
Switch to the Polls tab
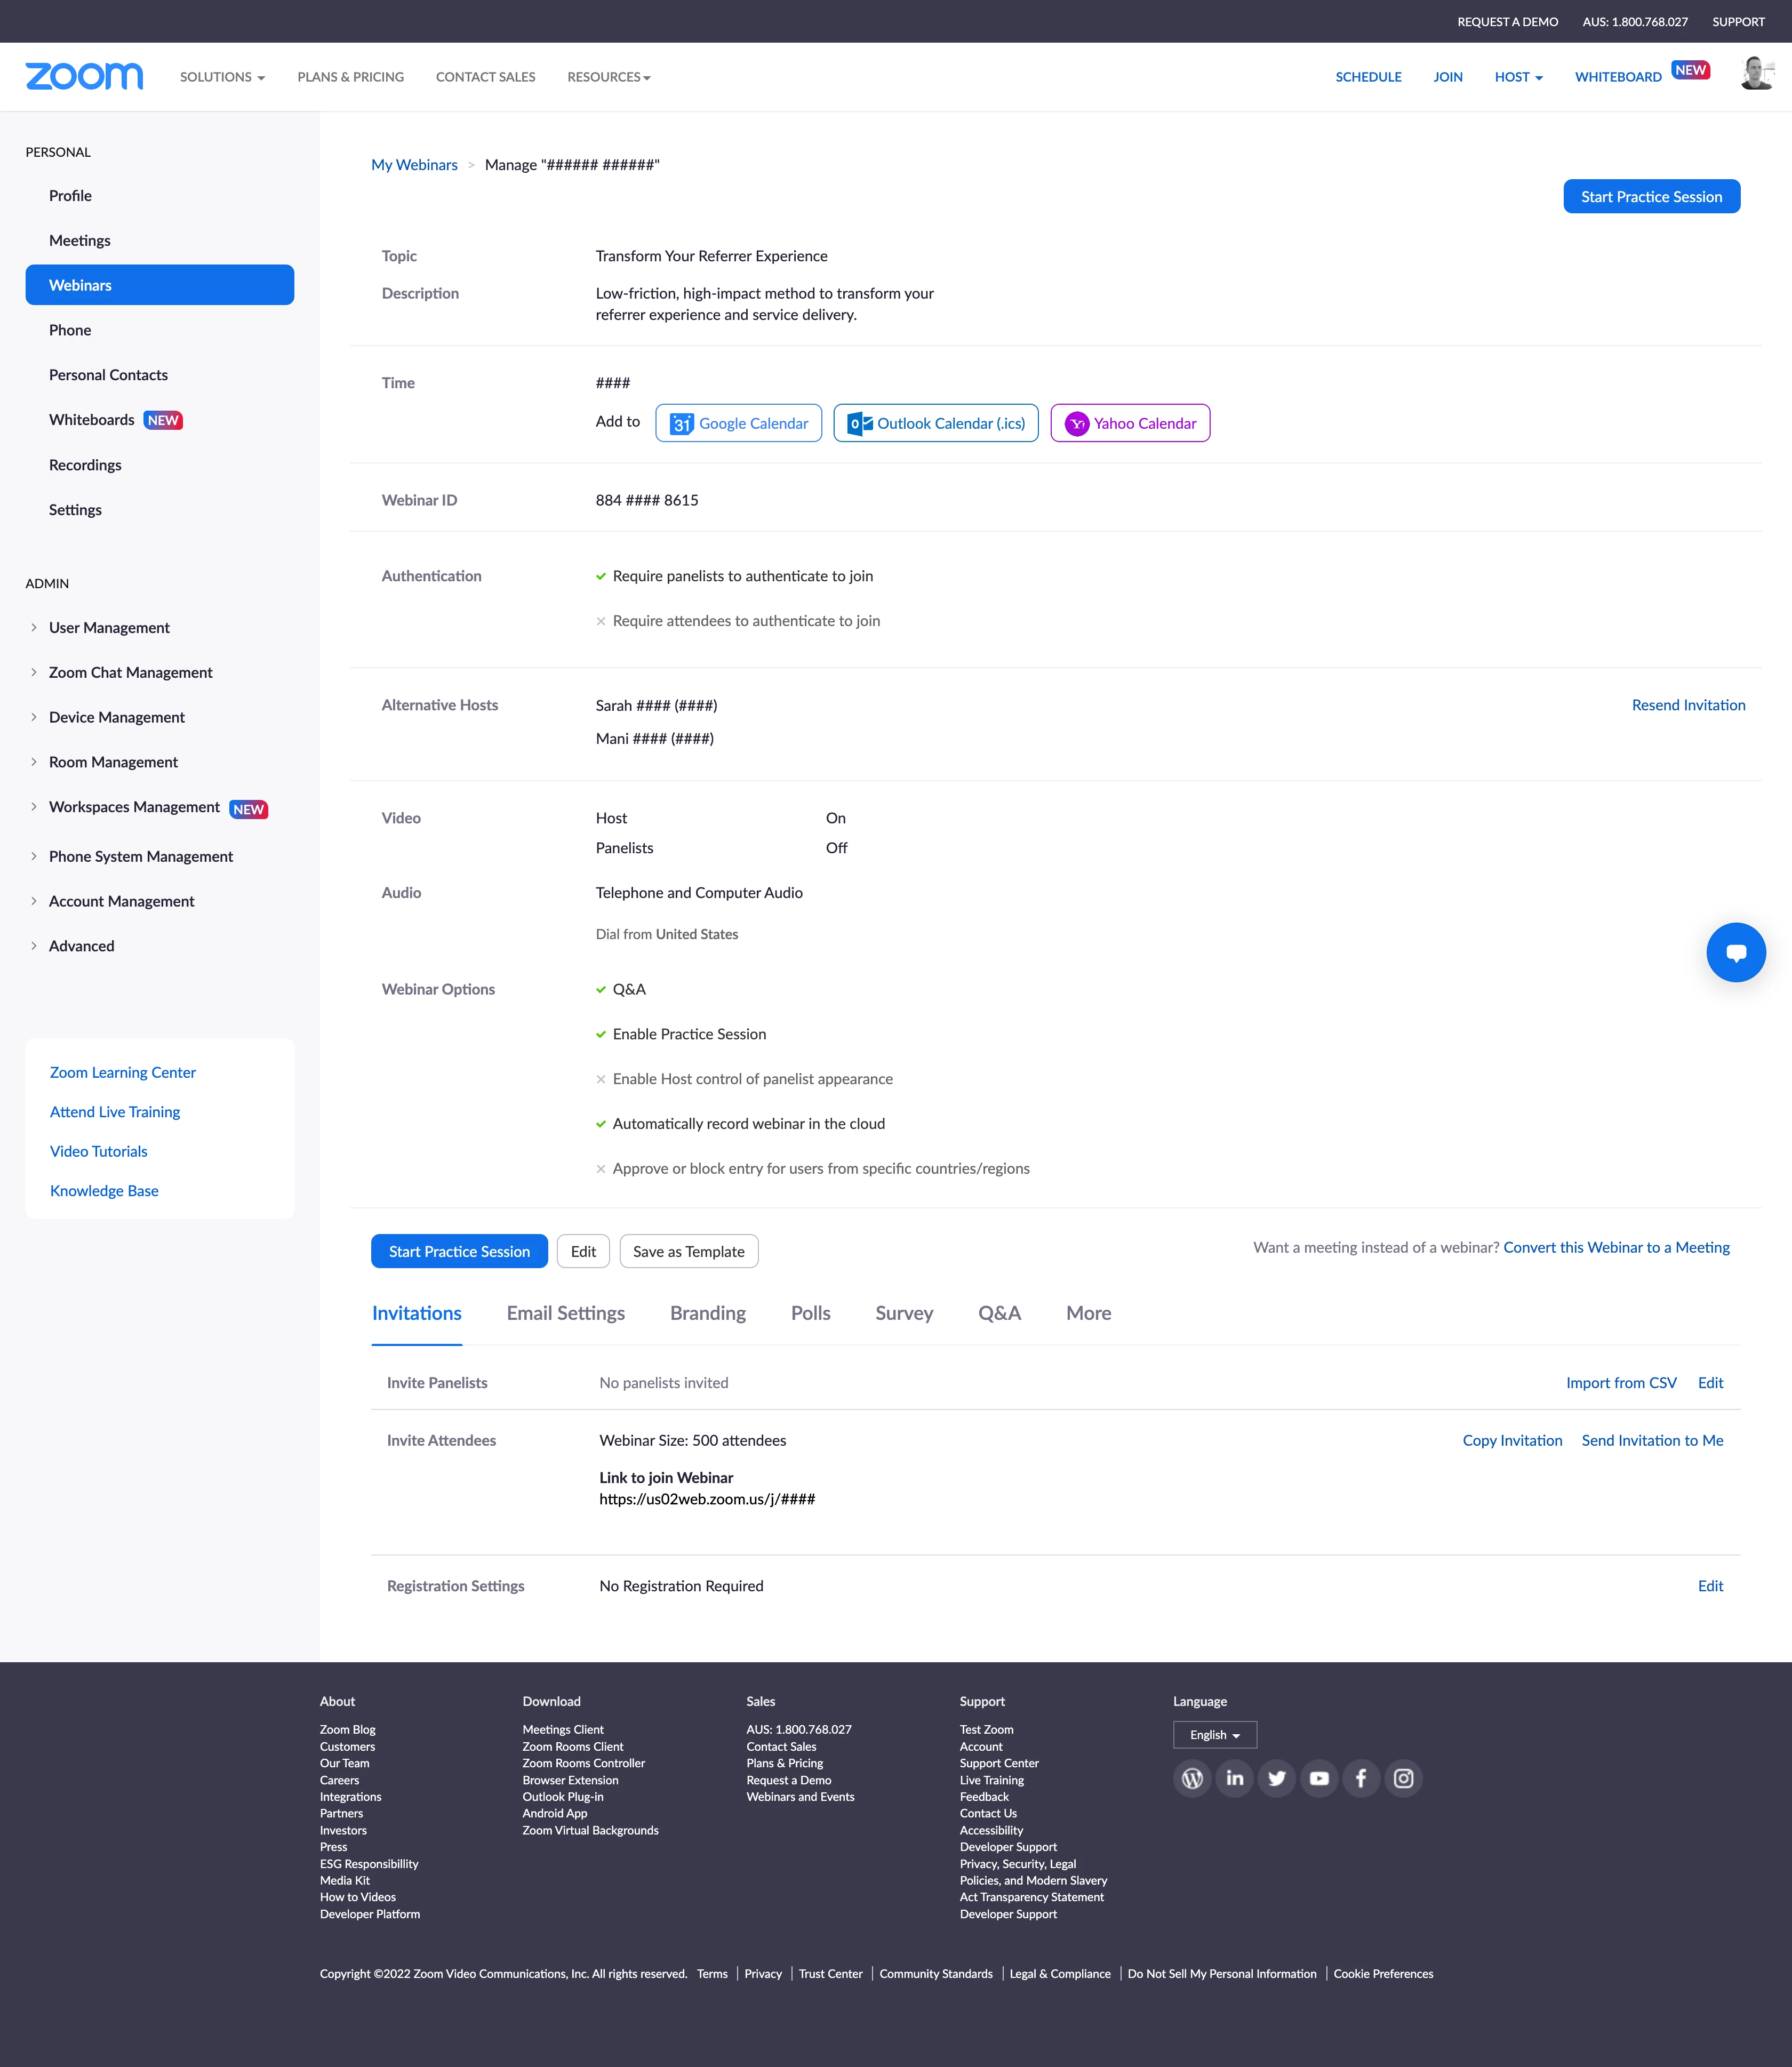pos(810,1313)
